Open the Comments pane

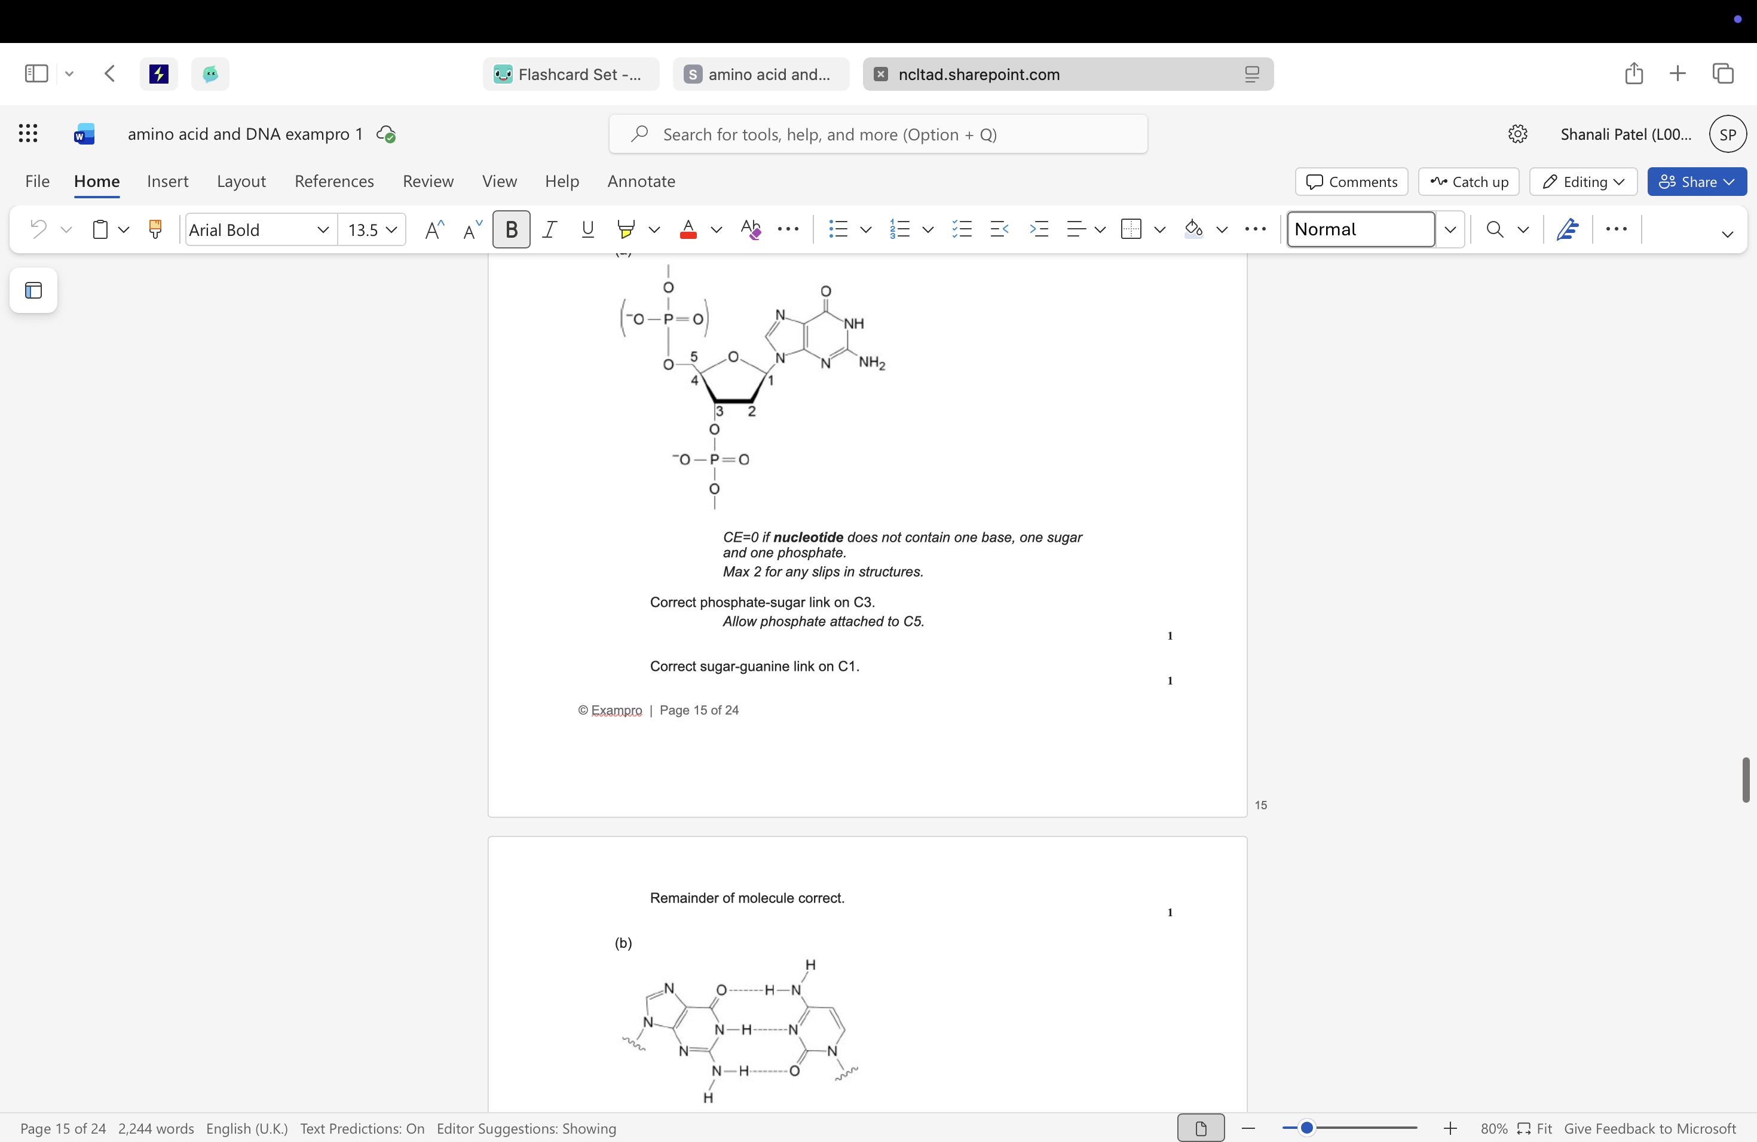point(1352,182)
